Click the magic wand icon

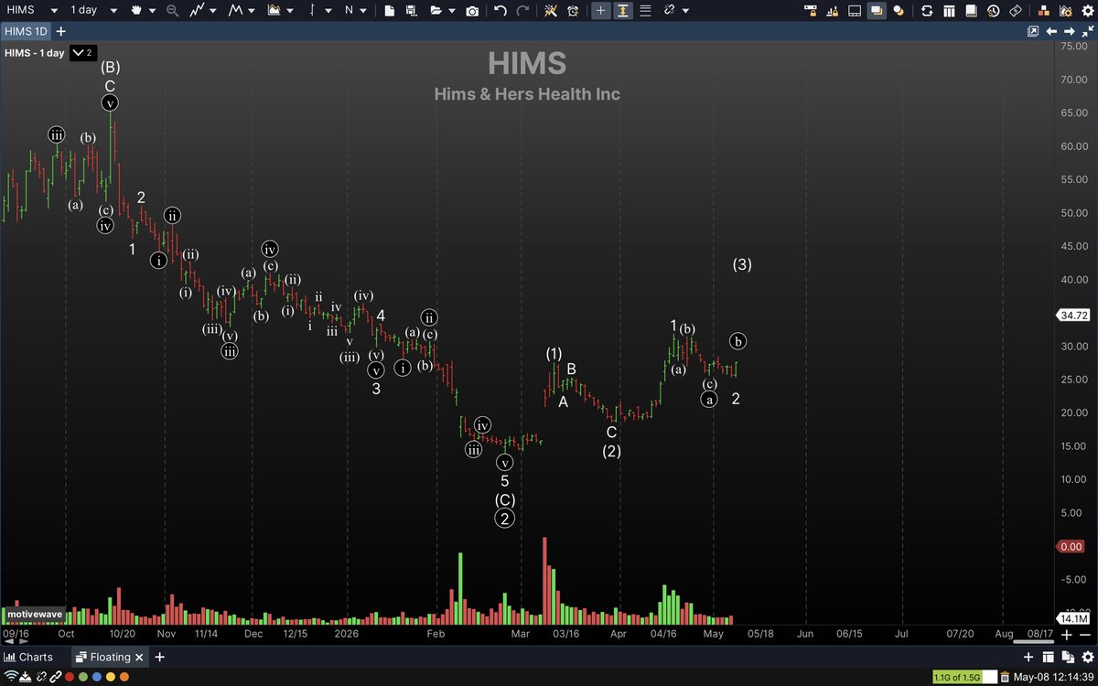551,10
